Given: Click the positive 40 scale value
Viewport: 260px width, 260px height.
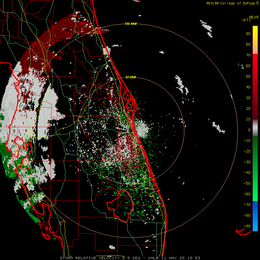Looking at the screenshot, I should point(248,87).
